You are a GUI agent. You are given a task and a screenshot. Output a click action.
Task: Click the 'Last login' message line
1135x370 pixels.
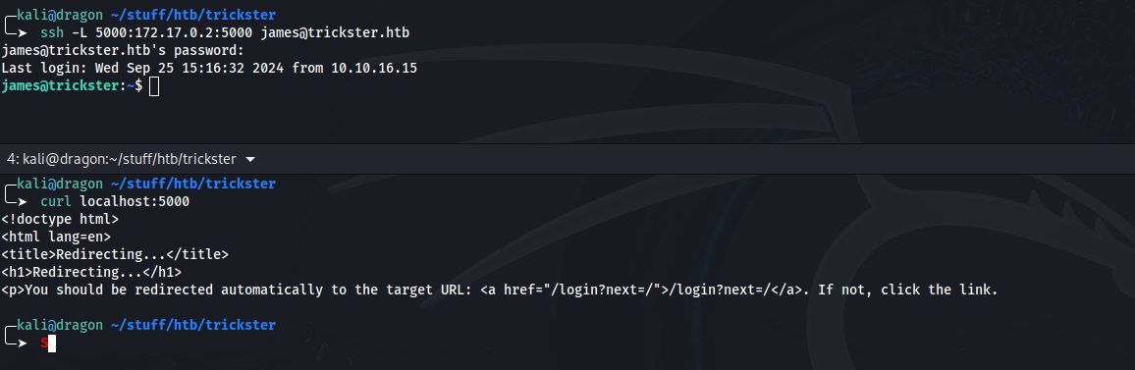tap(209, 69)
